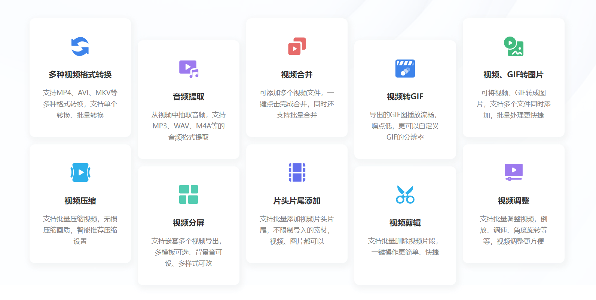The image size is (596, 300).
Task: Click the description starting 支持批量调整视频
Action: pos(513,230)
